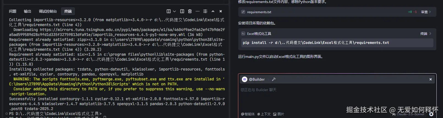443x118 pixels.
Task: Switch to the 问题 tab
Action: click(13, 11)
